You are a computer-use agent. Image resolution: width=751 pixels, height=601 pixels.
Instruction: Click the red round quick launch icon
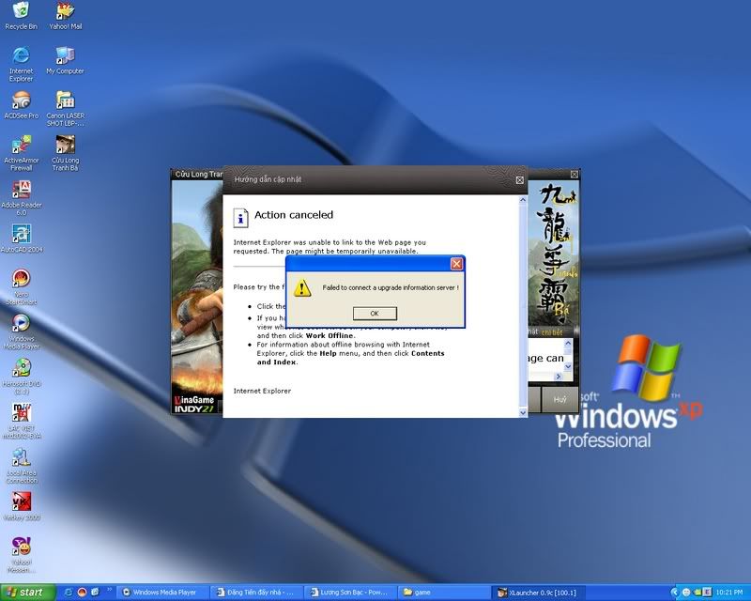point(82,593)
